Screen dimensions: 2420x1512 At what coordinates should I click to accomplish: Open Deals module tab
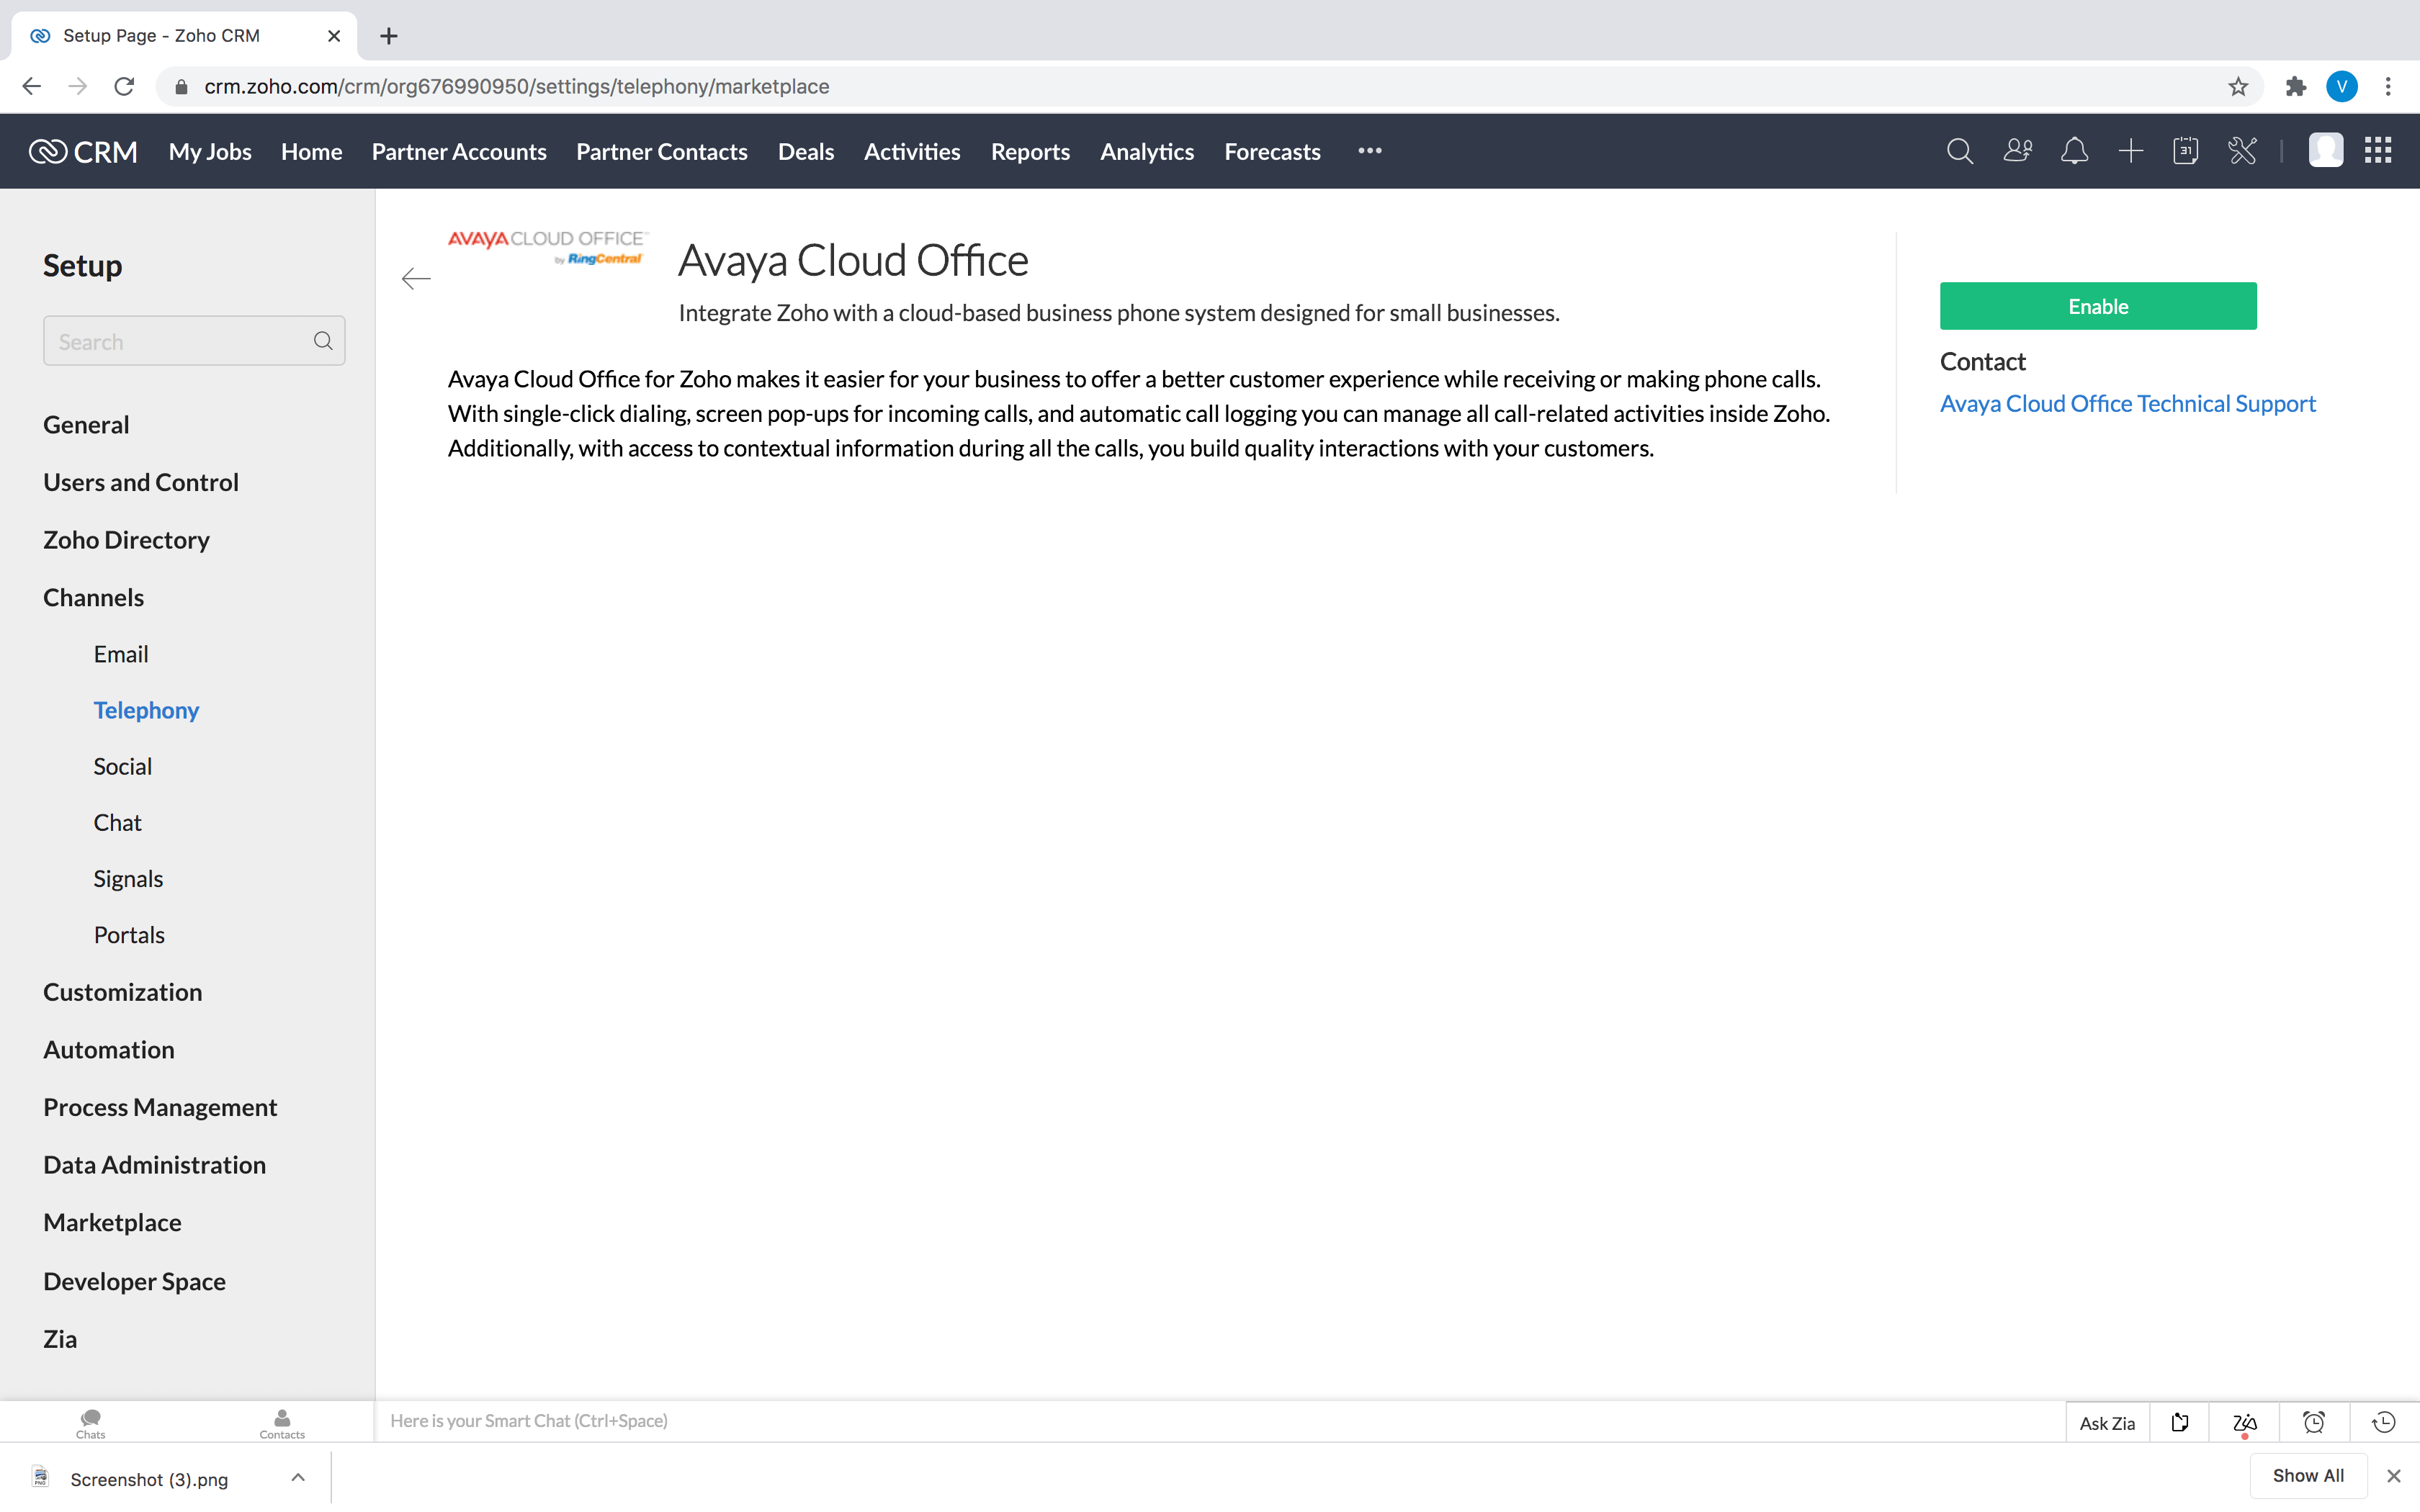tap(806, 151)
